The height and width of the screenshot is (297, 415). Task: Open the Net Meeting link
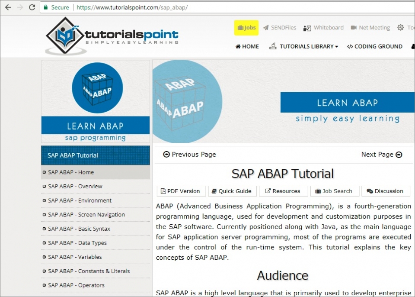[x=370, y=28]
